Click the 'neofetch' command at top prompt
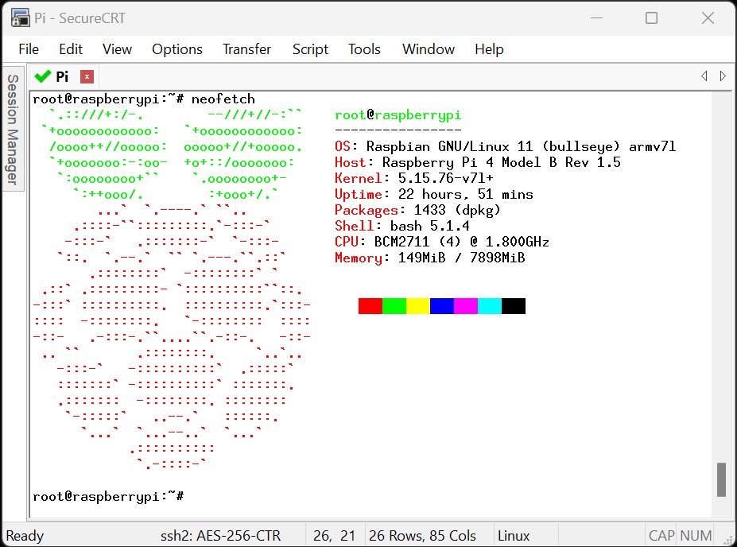Image resolution: width=737 pixels, height=547 pixels. 223,99
